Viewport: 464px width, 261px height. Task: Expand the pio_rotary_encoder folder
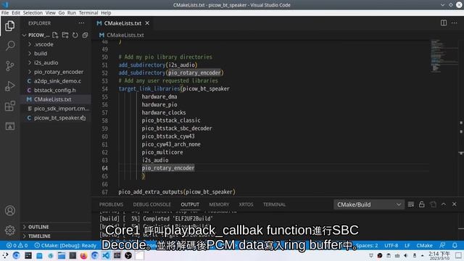(56, 72)
